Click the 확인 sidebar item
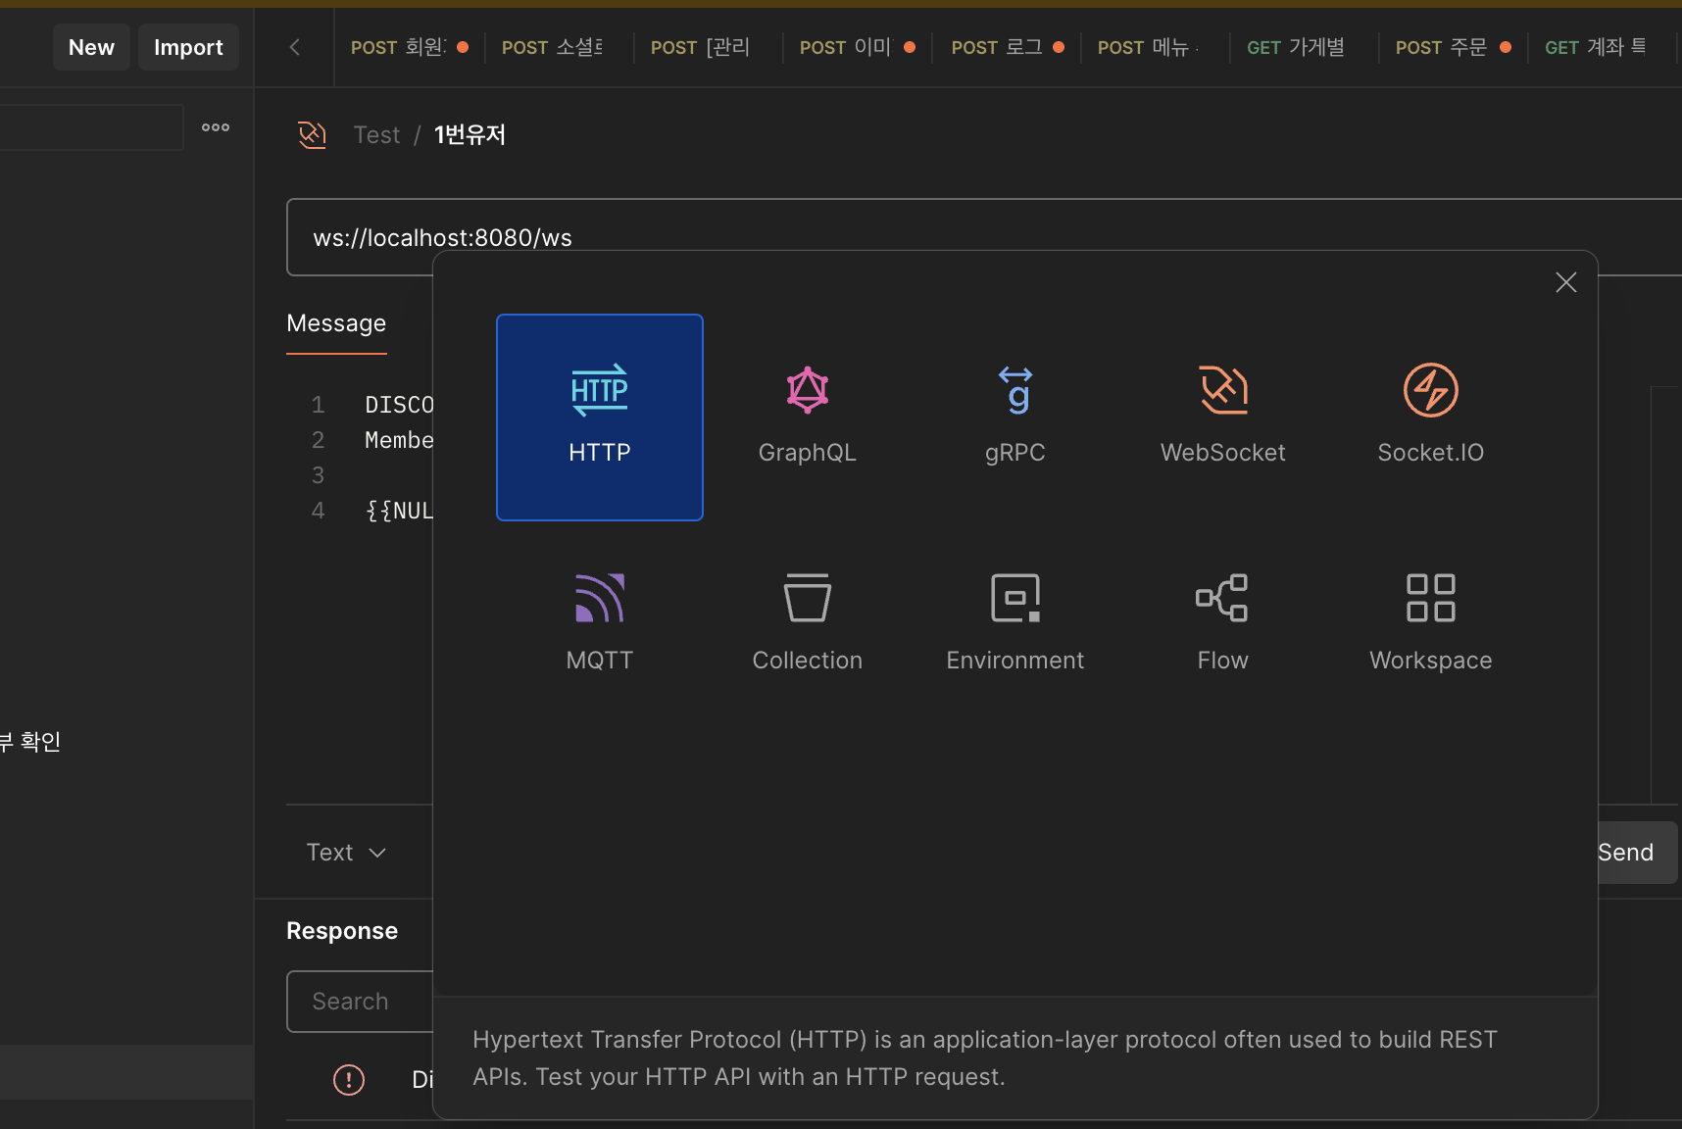The height and width of the screenshot is (1129, 1682). click(29, 742)
